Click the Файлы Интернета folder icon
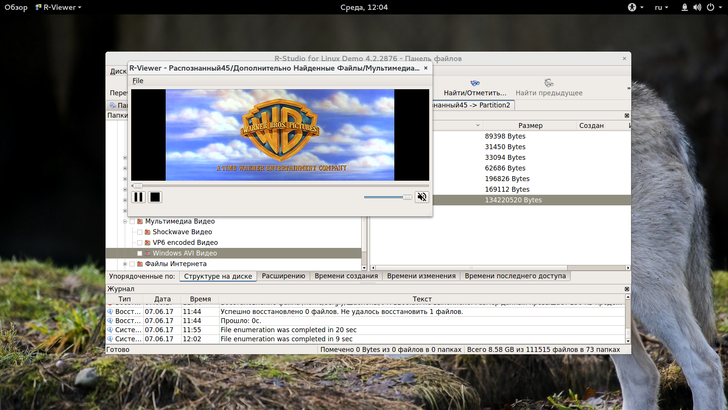This screenshot has width=728, height=410. 140,264
